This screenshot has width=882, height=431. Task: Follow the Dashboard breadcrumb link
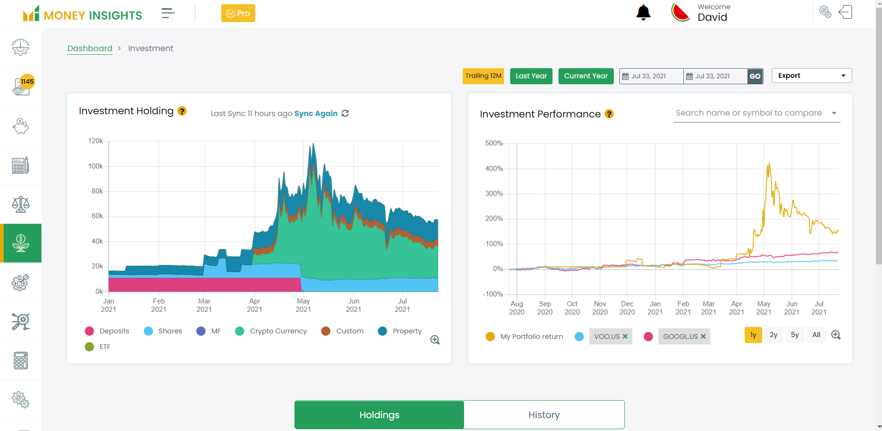click(x=90, y=48)
